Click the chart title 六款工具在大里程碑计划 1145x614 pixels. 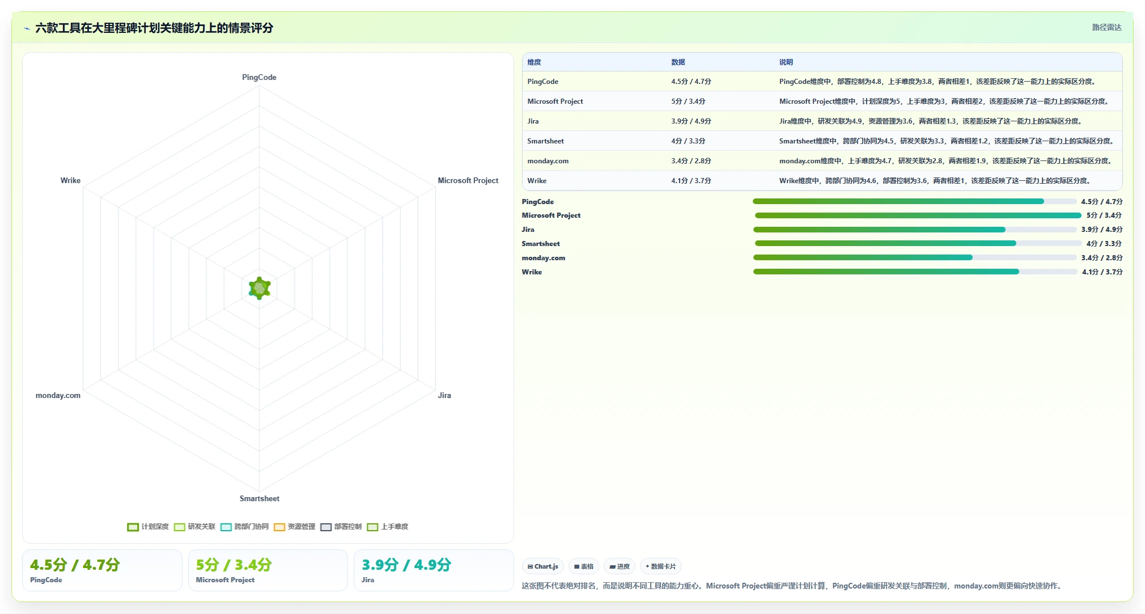[154, 28]
